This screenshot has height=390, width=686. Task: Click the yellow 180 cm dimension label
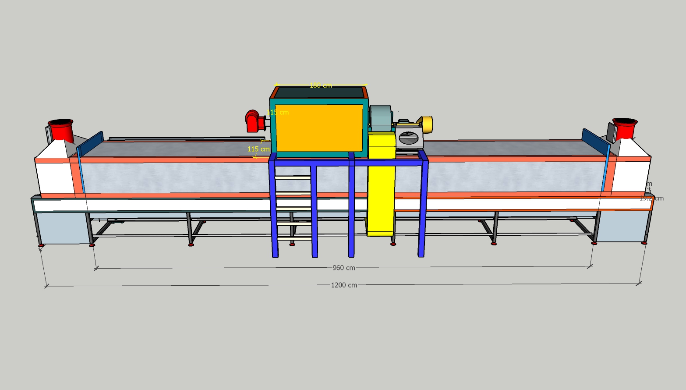coord(321,85)
